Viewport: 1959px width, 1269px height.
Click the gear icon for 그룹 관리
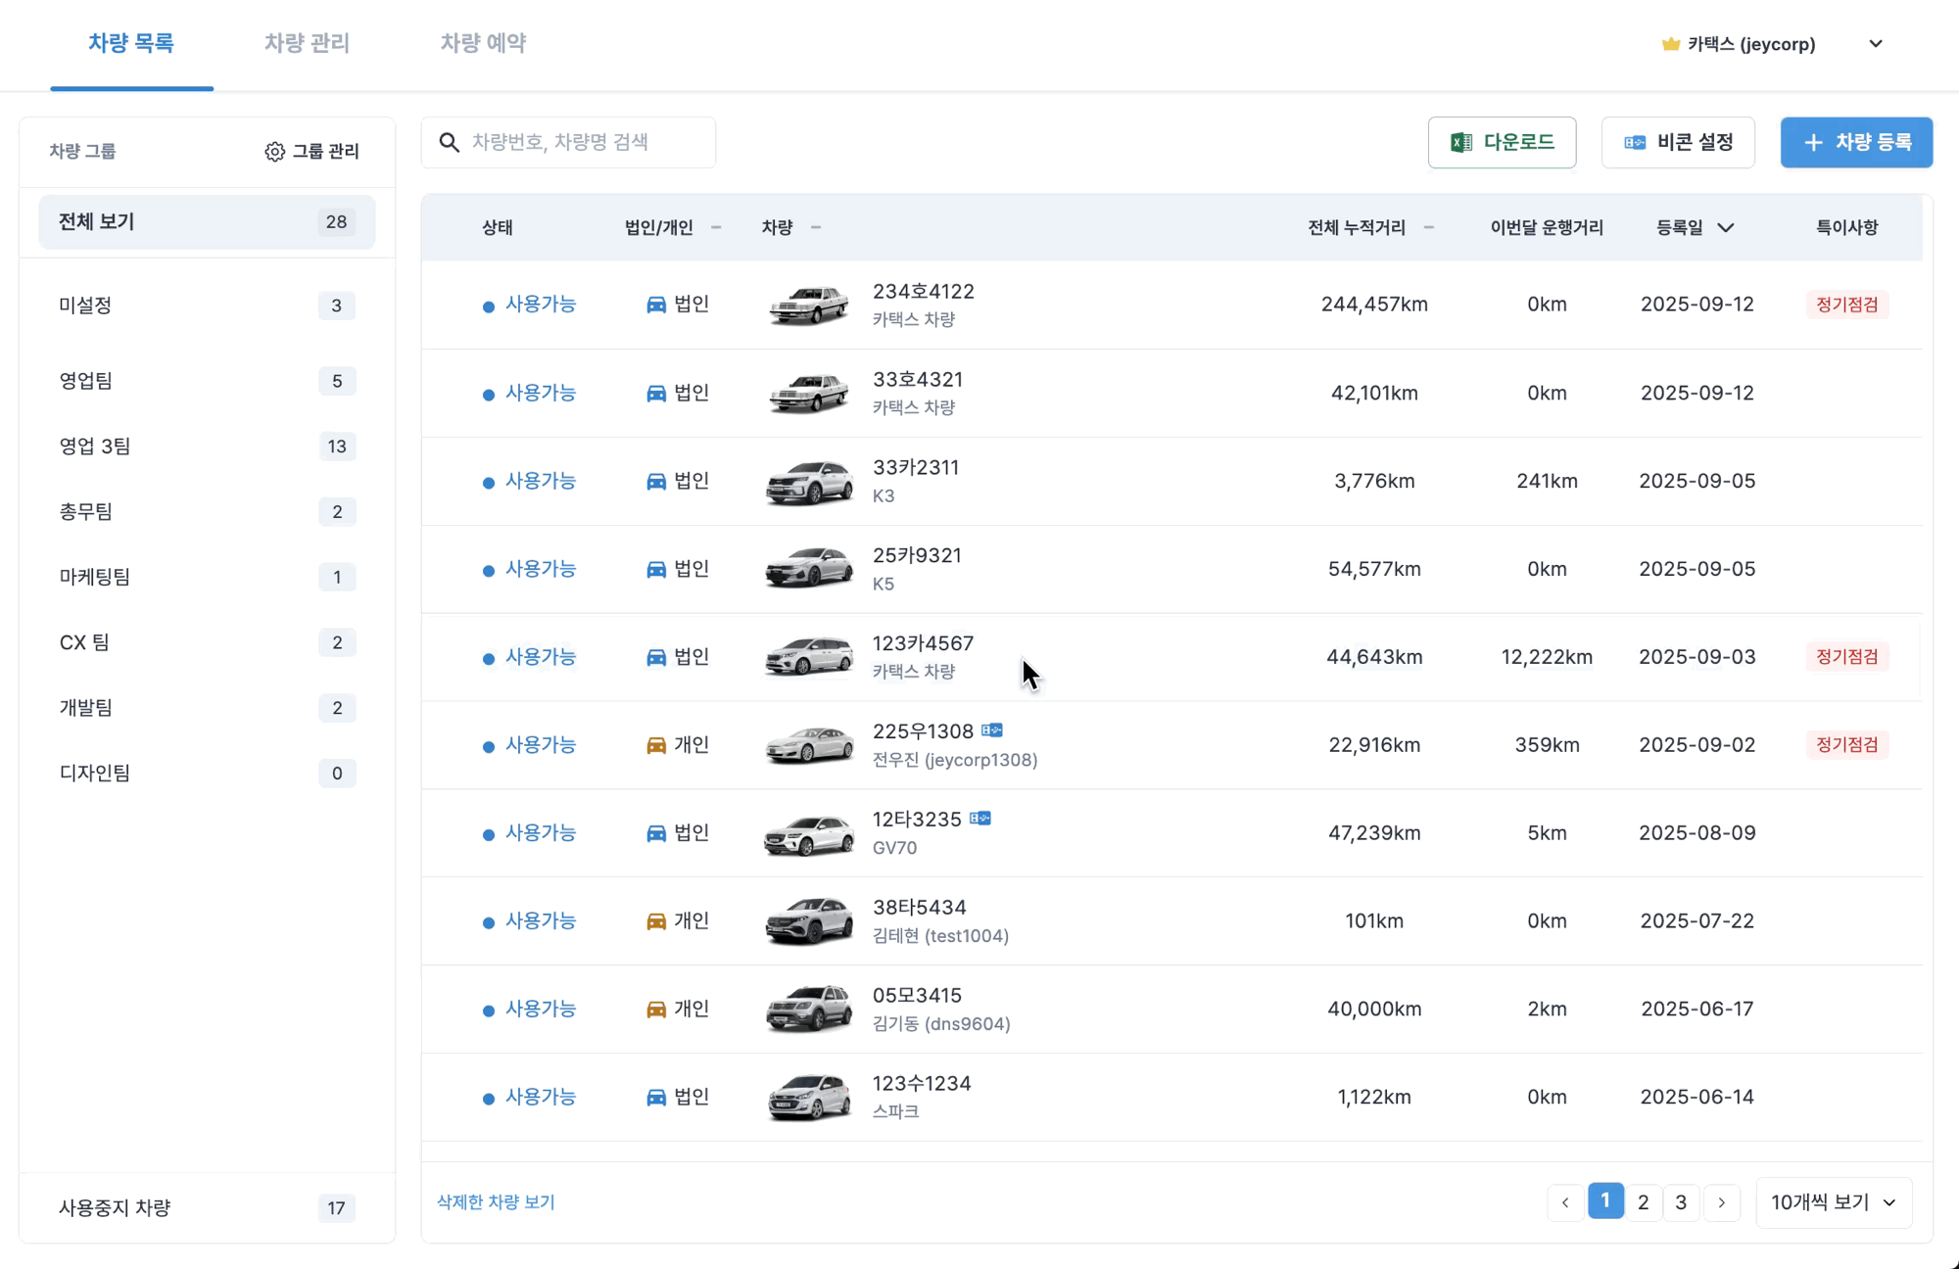coord(274,152)
